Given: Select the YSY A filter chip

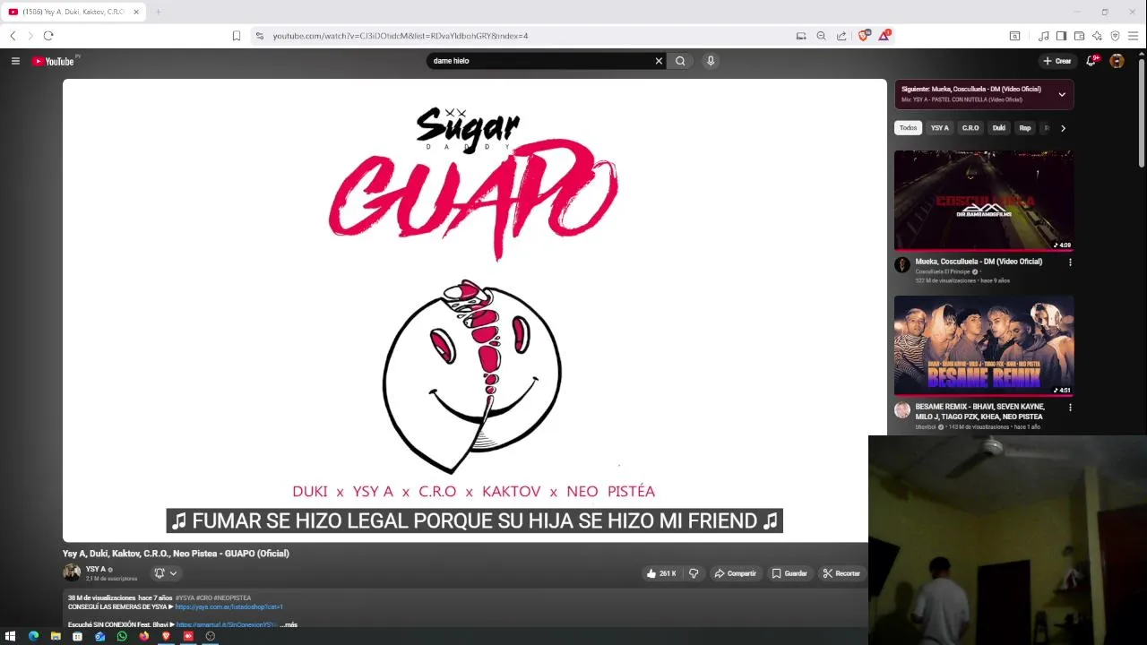Looking at the screenshot, I should (x=939, y=128).
